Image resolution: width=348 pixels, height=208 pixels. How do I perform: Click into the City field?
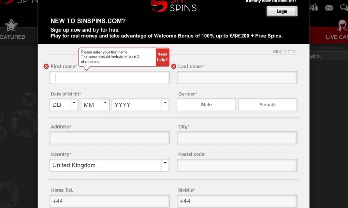coord(237,138)
